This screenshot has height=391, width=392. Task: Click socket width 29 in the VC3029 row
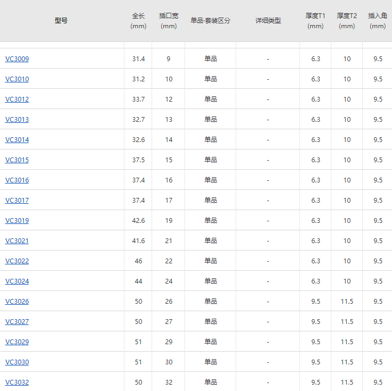pyautogui.click(x=169, y=343)
